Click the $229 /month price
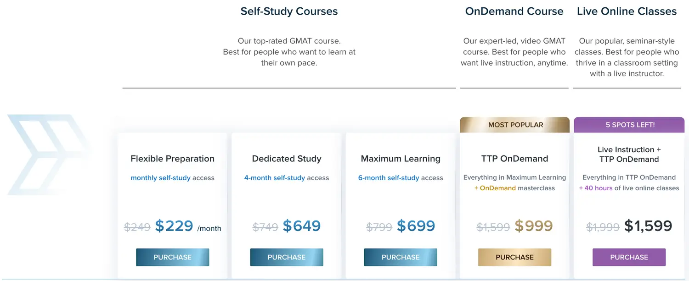689x281 pixels. coord(188,226)
